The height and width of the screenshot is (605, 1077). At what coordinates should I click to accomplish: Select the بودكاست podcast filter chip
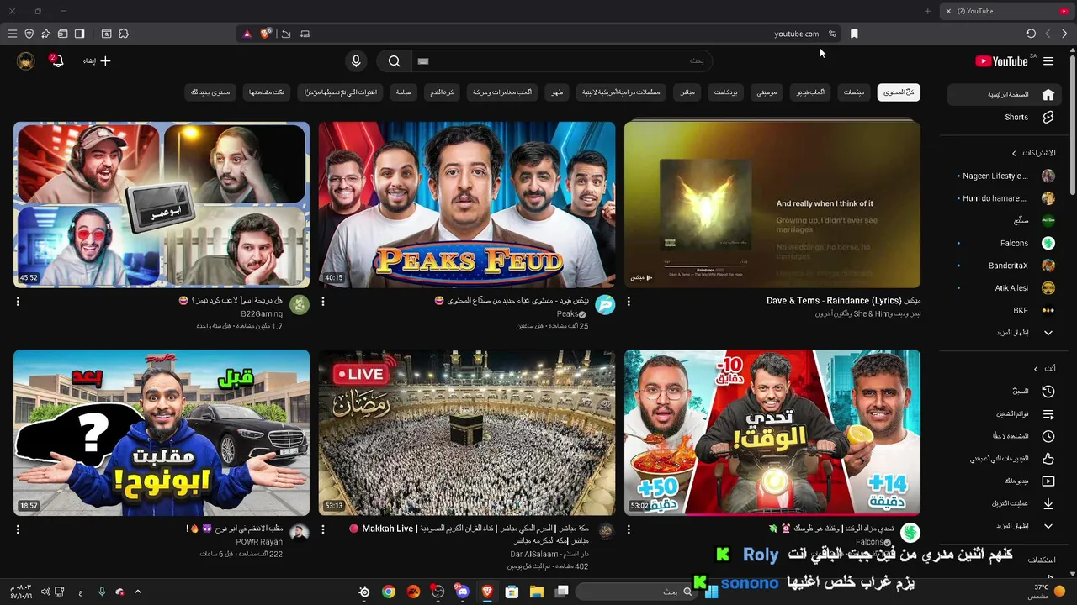725,92
